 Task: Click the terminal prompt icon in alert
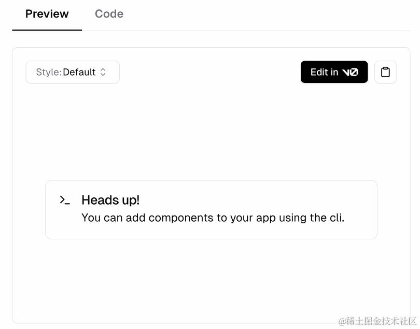tap(65, 200)
